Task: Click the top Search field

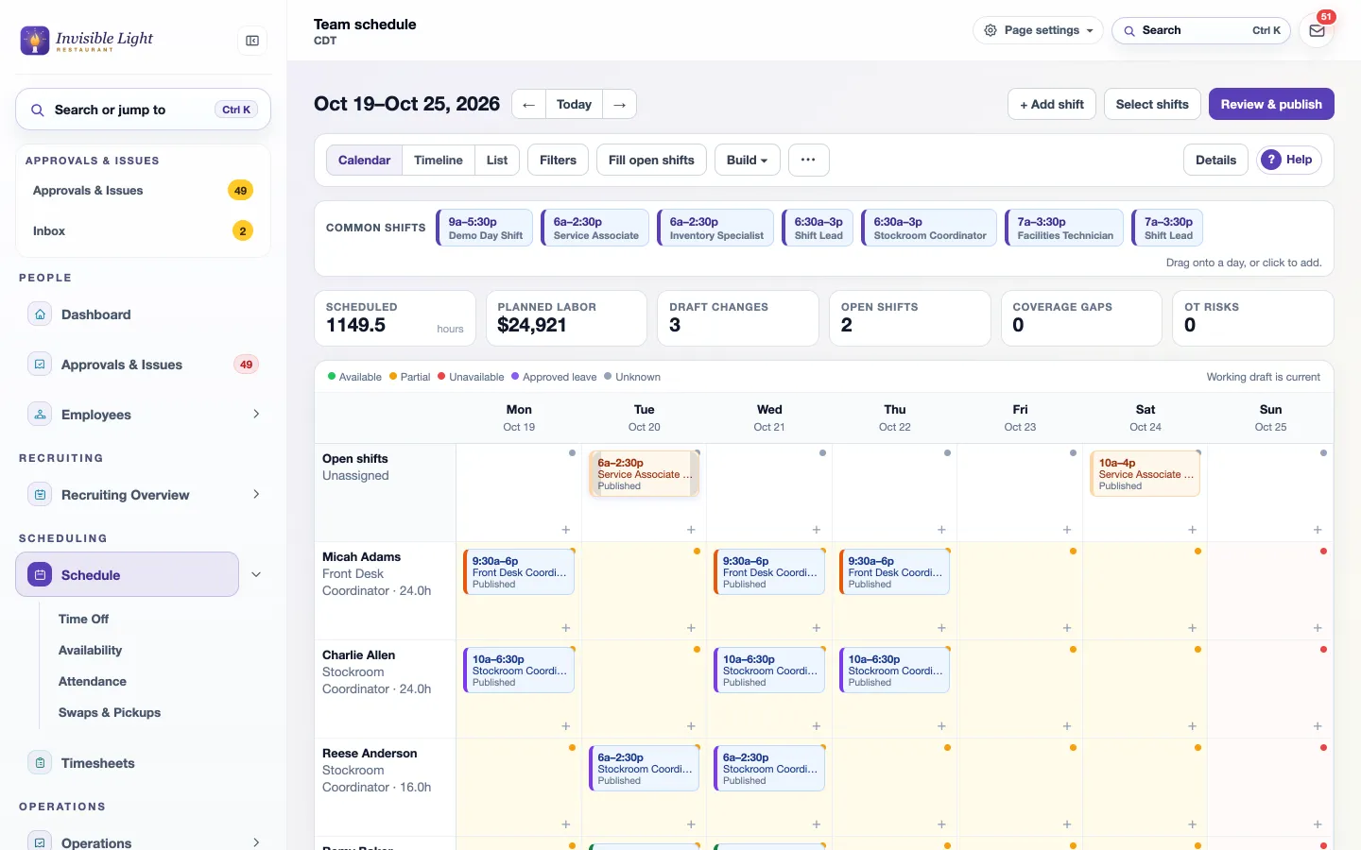Action: pos(1201,30)
